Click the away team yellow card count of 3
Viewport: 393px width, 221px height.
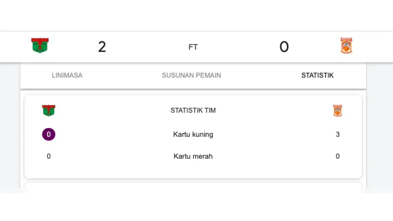pyautogui.click(x=337, y=134)
